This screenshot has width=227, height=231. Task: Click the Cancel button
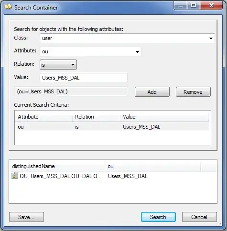click(x=199, y=217)
